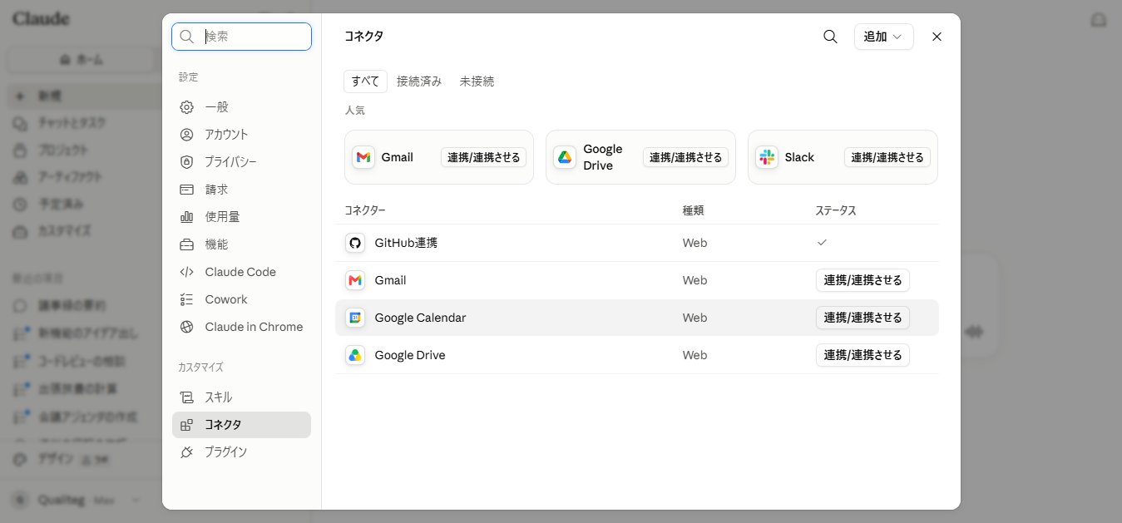The image size is (1122, 523).
Task: Click Web type in Google Calendar row
Action: click(x=694, y=318)
